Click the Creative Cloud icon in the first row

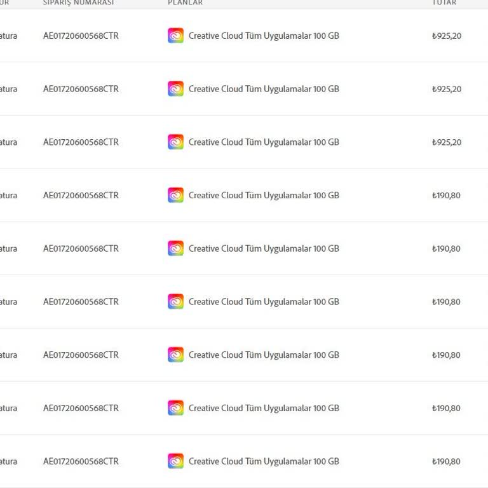pos(175,36)
